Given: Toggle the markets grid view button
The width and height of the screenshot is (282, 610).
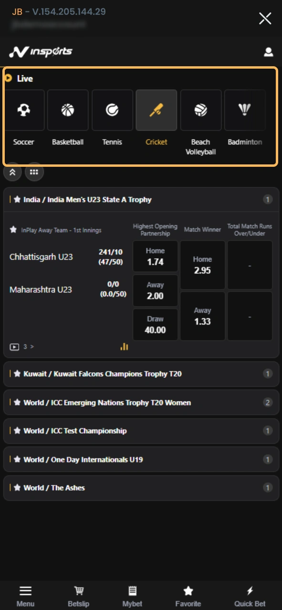Looking at the screenshot, I should [x=34, y=172].
